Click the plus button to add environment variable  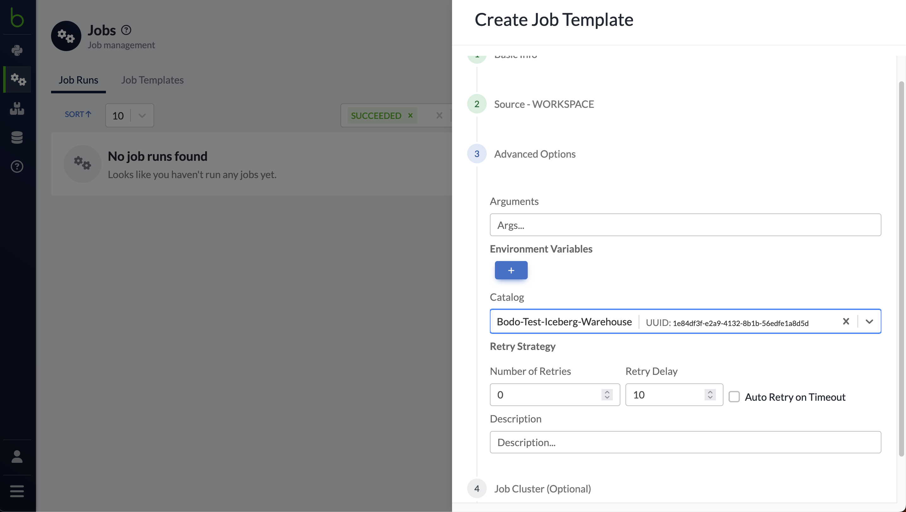511,270
